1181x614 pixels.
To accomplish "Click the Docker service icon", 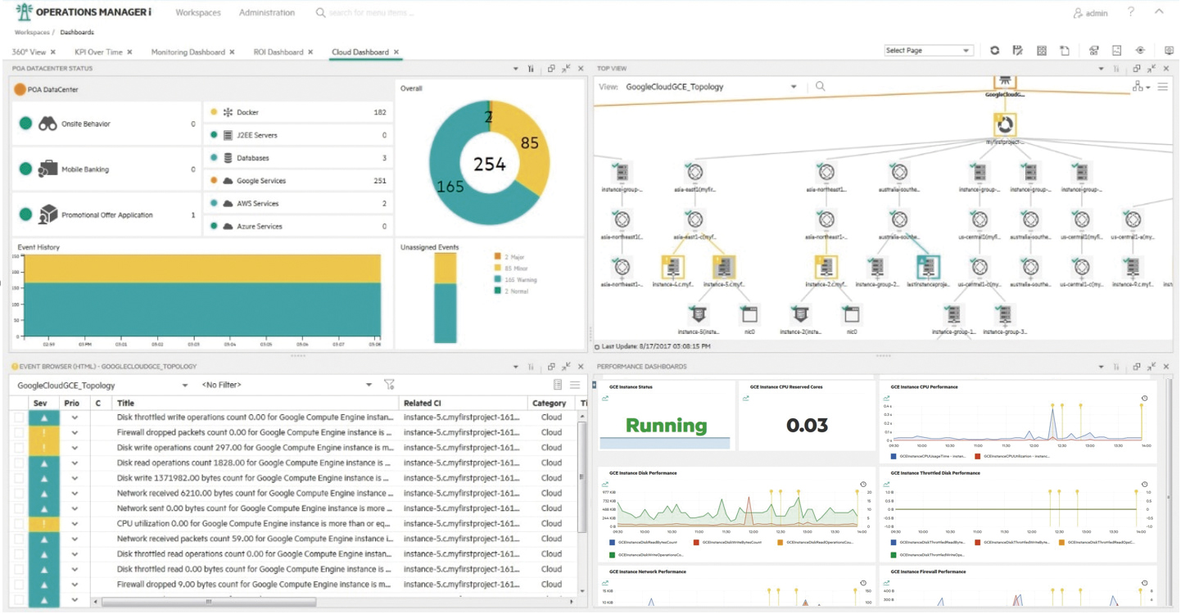I will coord(228,112).
